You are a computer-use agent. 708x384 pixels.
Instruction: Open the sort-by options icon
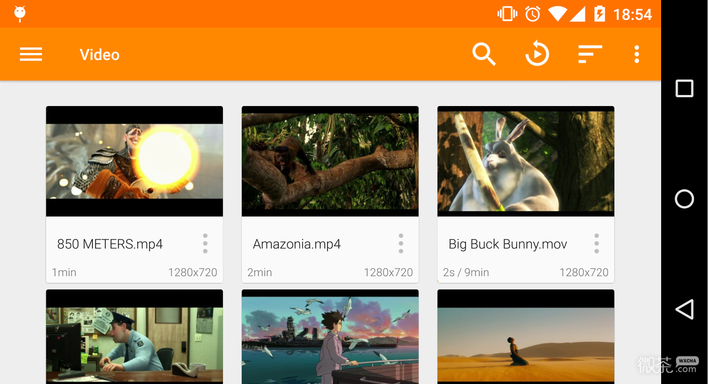pos(590,54)
